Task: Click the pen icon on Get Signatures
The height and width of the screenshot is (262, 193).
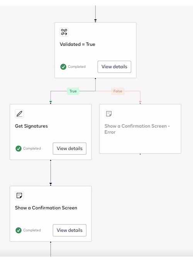Action: (x=19, y=114)
